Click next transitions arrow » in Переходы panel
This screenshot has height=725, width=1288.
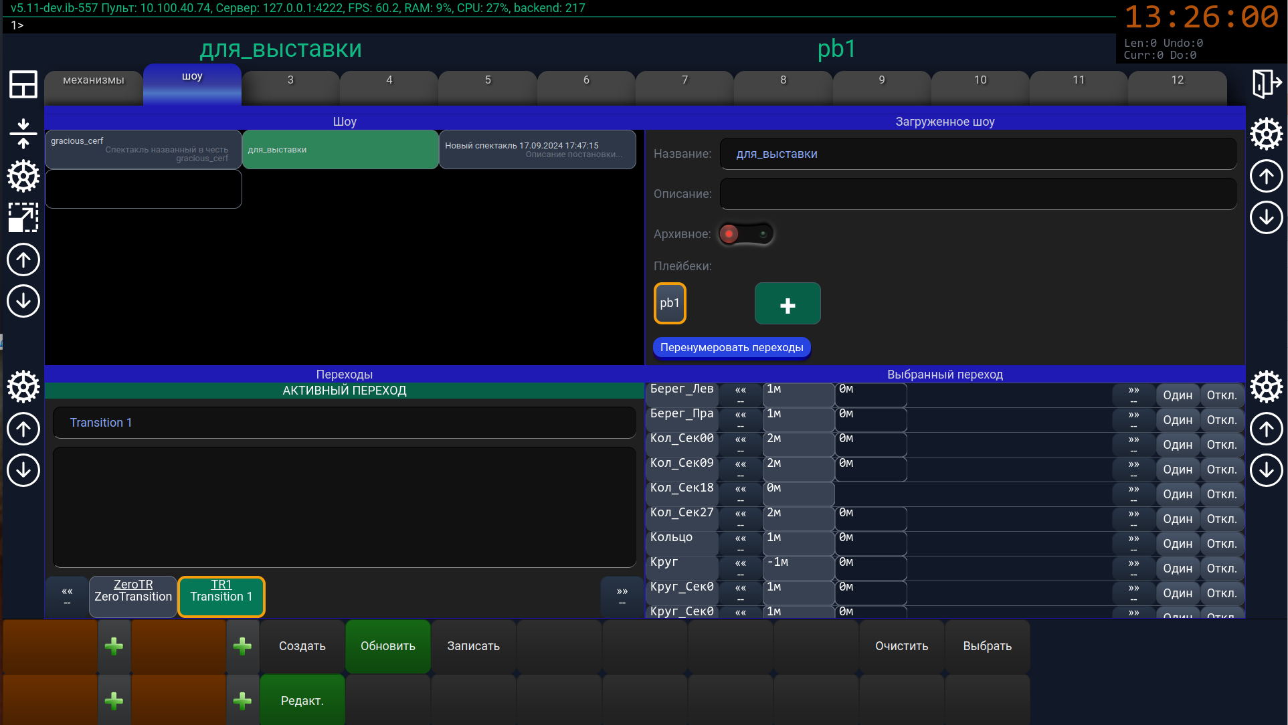(x=622, y=596)
